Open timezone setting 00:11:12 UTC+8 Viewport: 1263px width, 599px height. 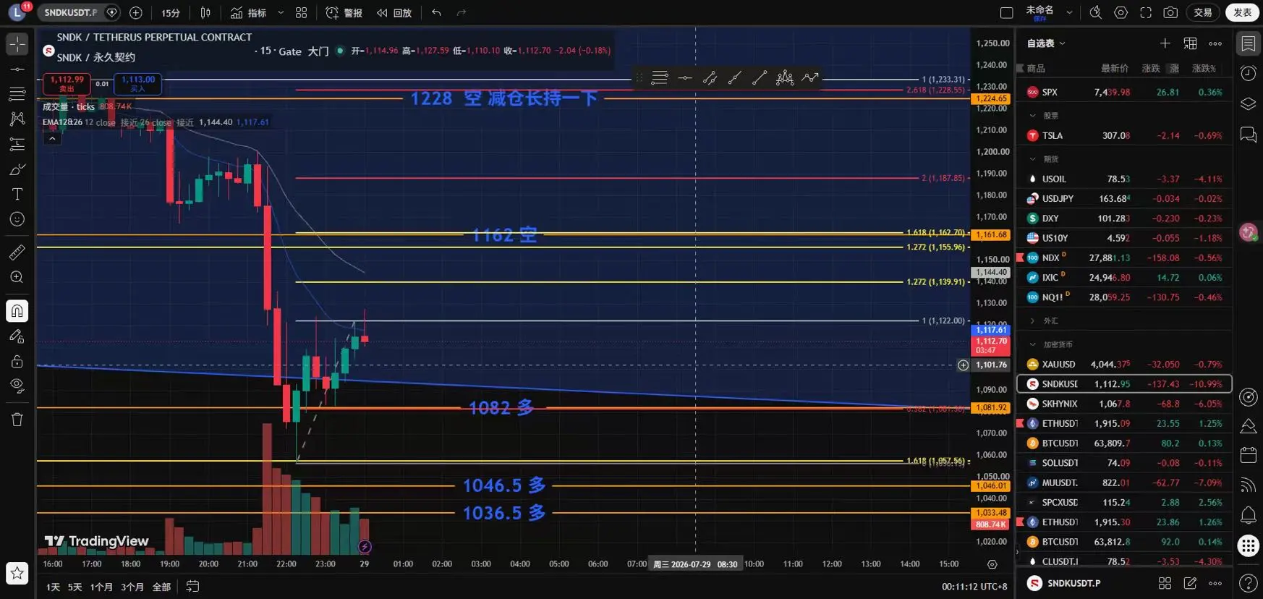coord(974,587)
